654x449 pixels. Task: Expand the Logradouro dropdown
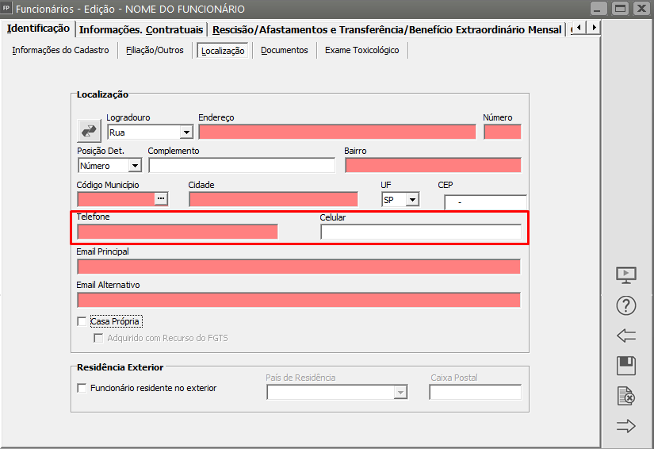(x=186, y=132)
